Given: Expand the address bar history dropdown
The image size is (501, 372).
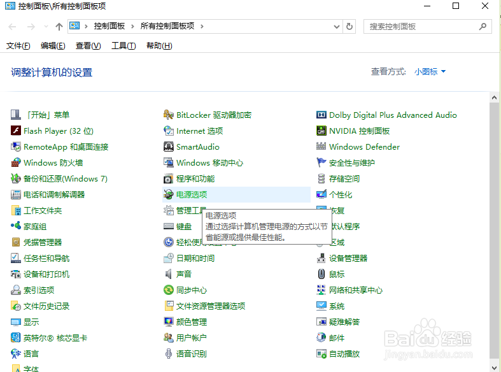Looking at the screenshot, I should click(x=337, y=27).
